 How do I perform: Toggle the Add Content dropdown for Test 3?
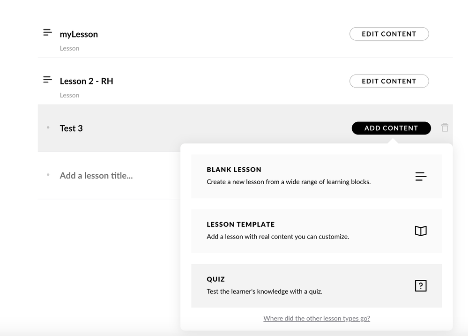(x=391, y=128)
